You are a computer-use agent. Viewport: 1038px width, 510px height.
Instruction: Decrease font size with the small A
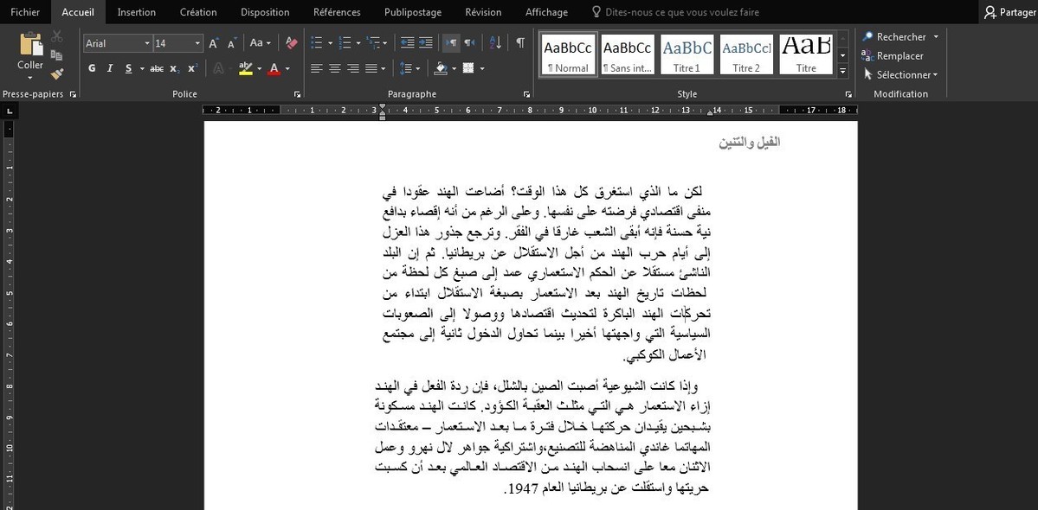coord(232,43)
